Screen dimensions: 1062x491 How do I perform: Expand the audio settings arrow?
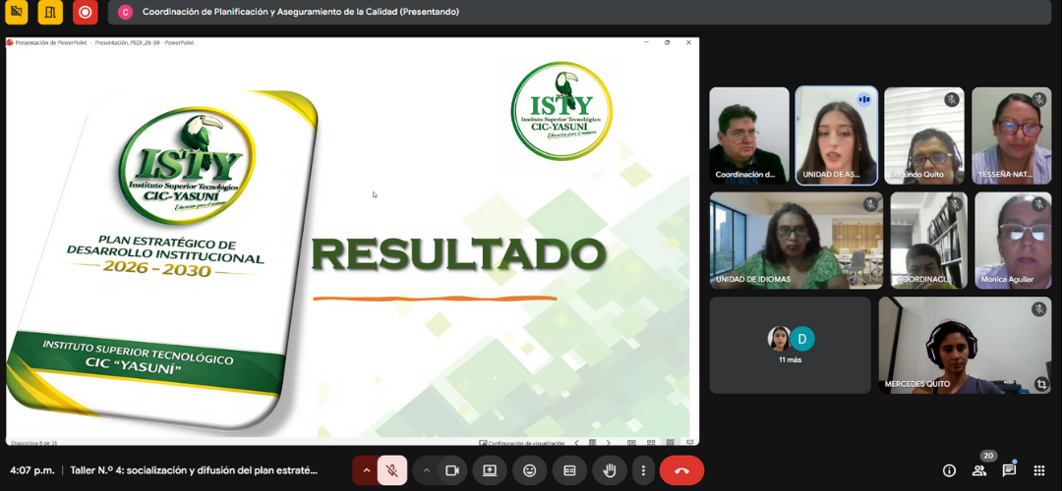[367, 470]
